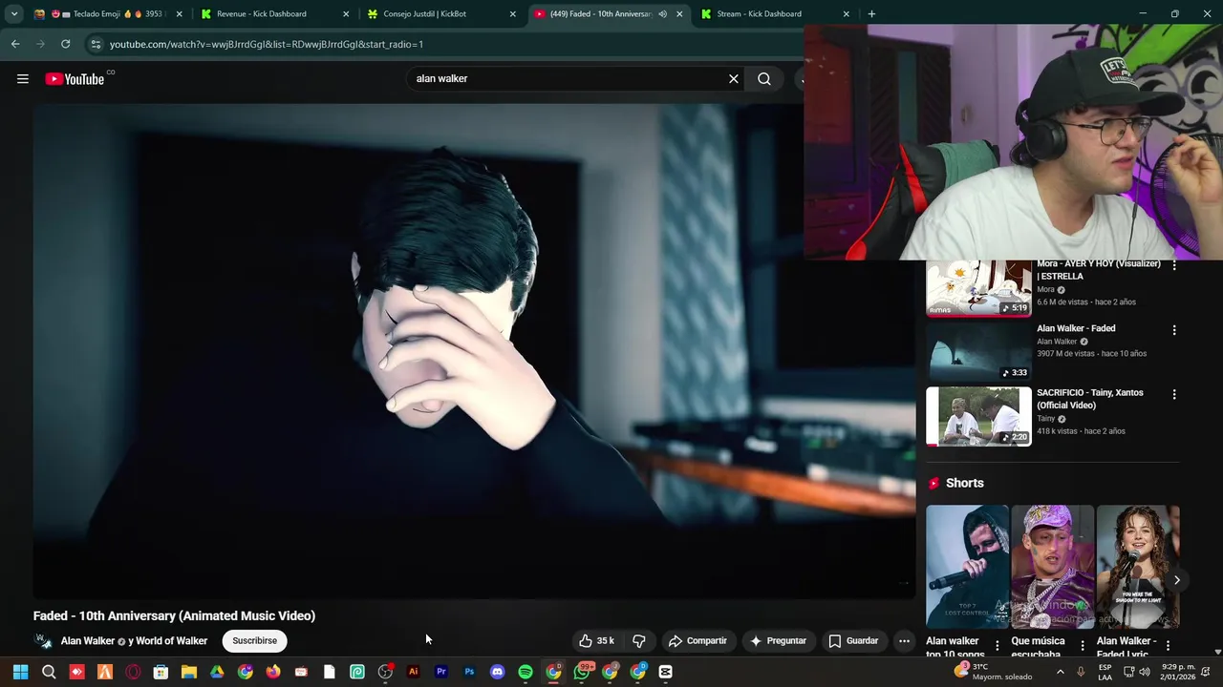Open the YouTube hamburger guide menu
Viewport: 1223px width, 687px height.
click(23, 79)
